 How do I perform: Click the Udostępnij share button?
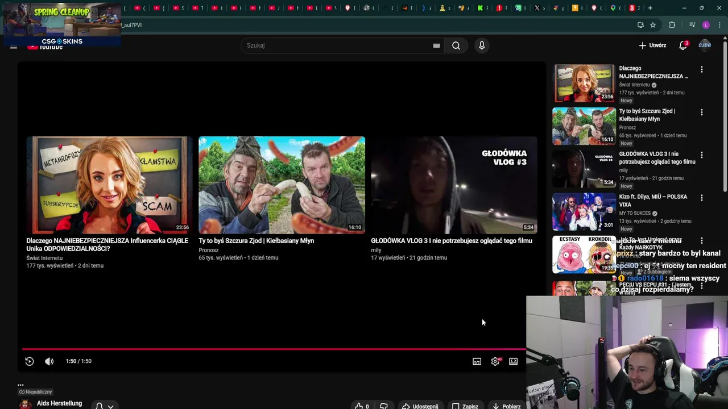coord(420,406)
